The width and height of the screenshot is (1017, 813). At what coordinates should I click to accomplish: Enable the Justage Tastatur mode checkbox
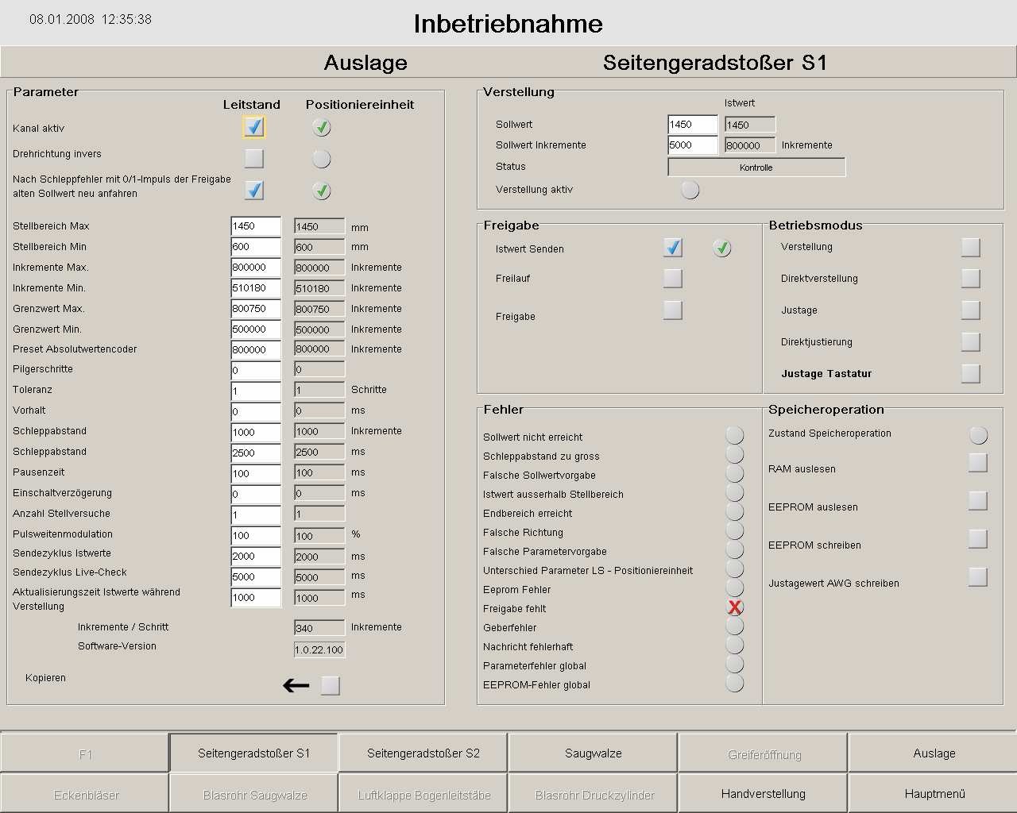[970, 373]
